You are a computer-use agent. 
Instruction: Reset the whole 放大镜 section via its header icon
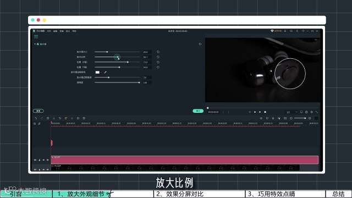200,44
